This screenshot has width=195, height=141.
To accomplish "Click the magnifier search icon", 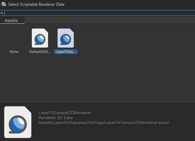I will point(2,13).
